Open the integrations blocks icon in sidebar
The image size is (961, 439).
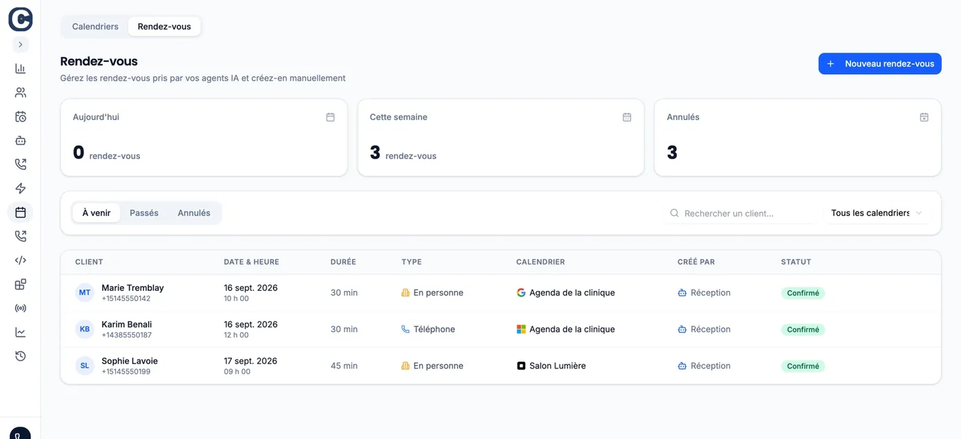(x=21, y=285)
